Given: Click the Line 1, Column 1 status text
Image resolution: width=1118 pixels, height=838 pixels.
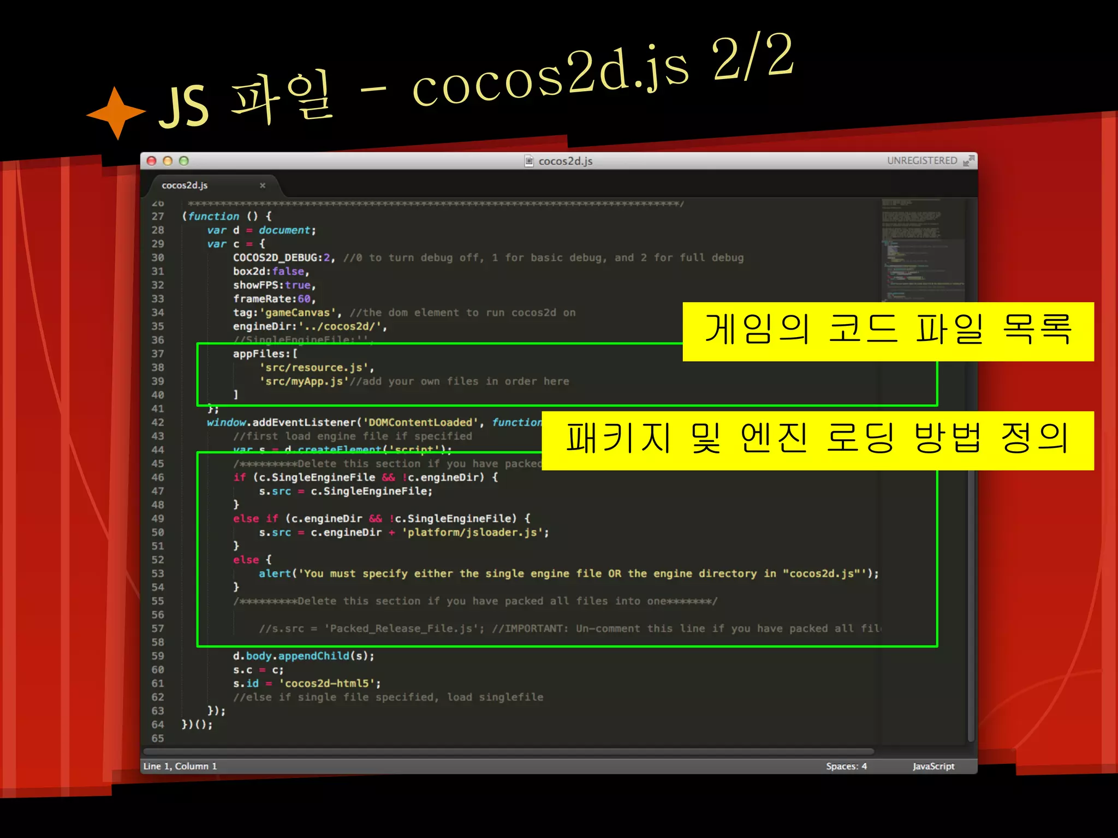Looking at the screenshot, I should tap(180, 766).
